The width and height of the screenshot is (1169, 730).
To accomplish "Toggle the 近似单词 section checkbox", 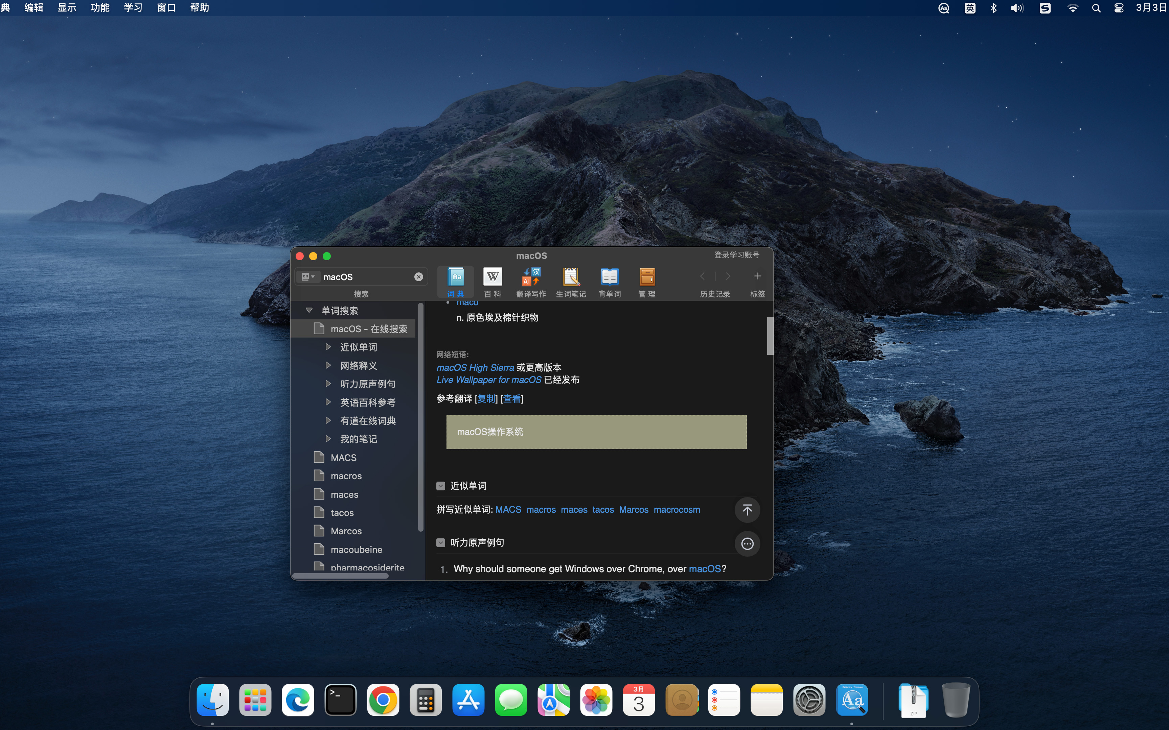I will [440, 486].
